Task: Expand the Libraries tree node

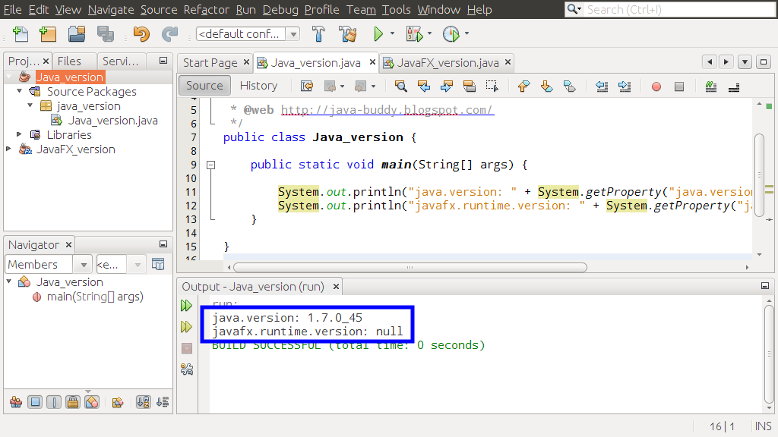Action: coord(19,134)
